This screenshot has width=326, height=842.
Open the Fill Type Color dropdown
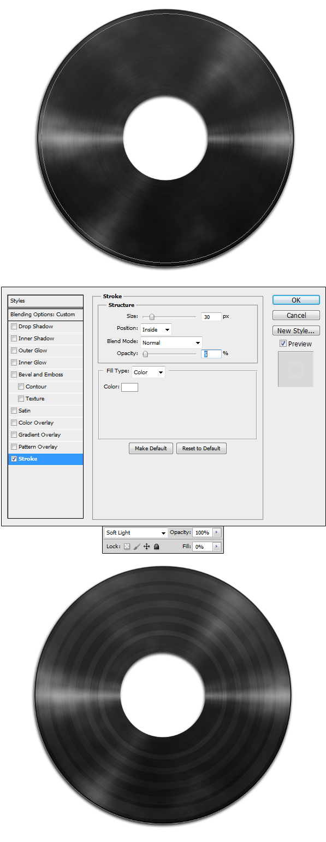[149, 372]
